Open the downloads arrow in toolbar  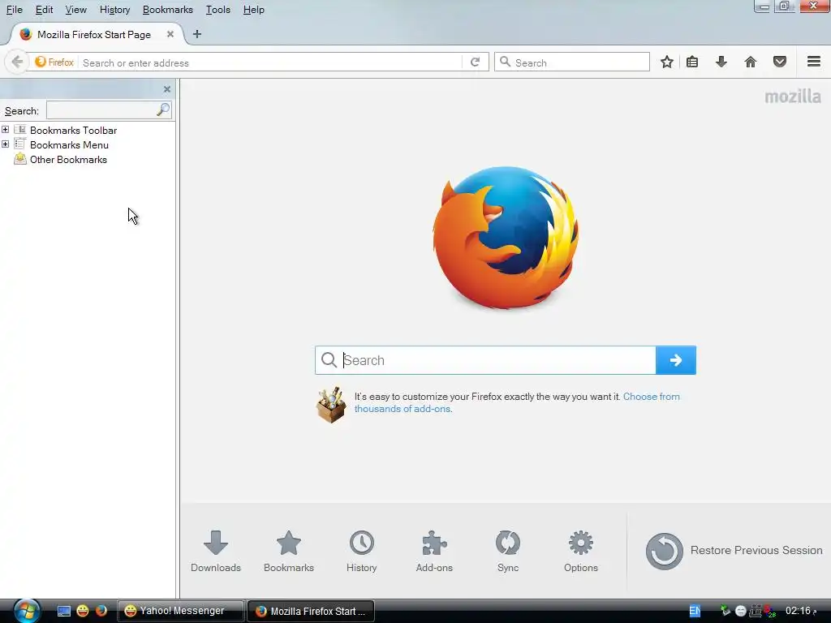pos(721,62)
